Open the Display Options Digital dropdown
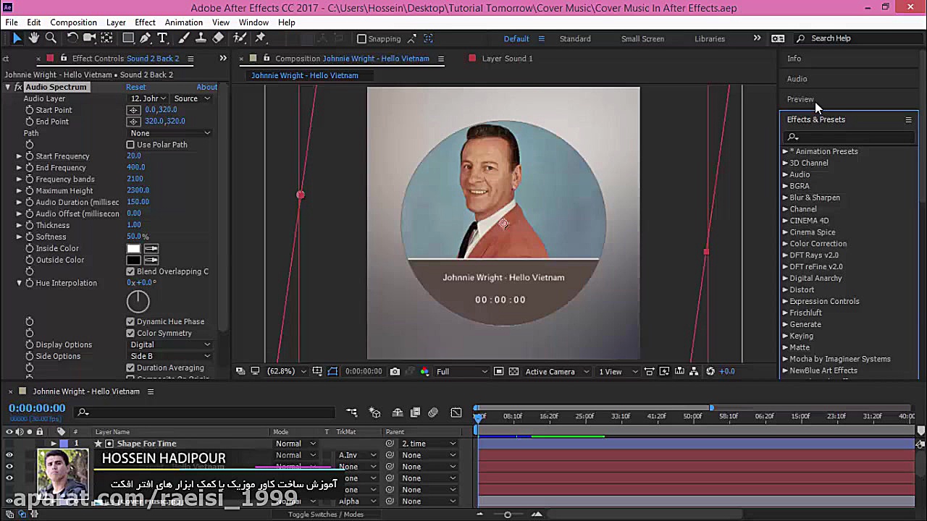 pos(170,344)
